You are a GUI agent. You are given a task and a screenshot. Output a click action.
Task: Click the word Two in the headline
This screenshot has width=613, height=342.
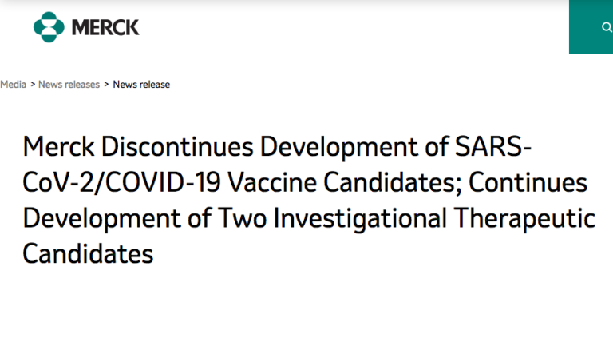tap(242, 218)
